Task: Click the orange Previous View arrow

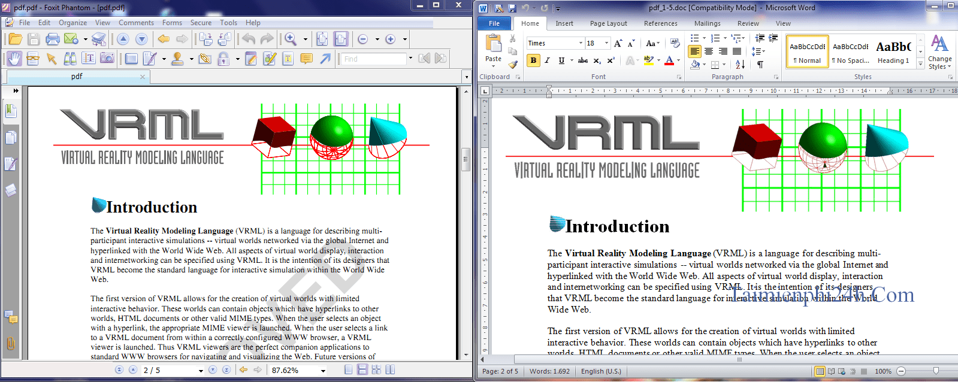Action: pos(164,40)
